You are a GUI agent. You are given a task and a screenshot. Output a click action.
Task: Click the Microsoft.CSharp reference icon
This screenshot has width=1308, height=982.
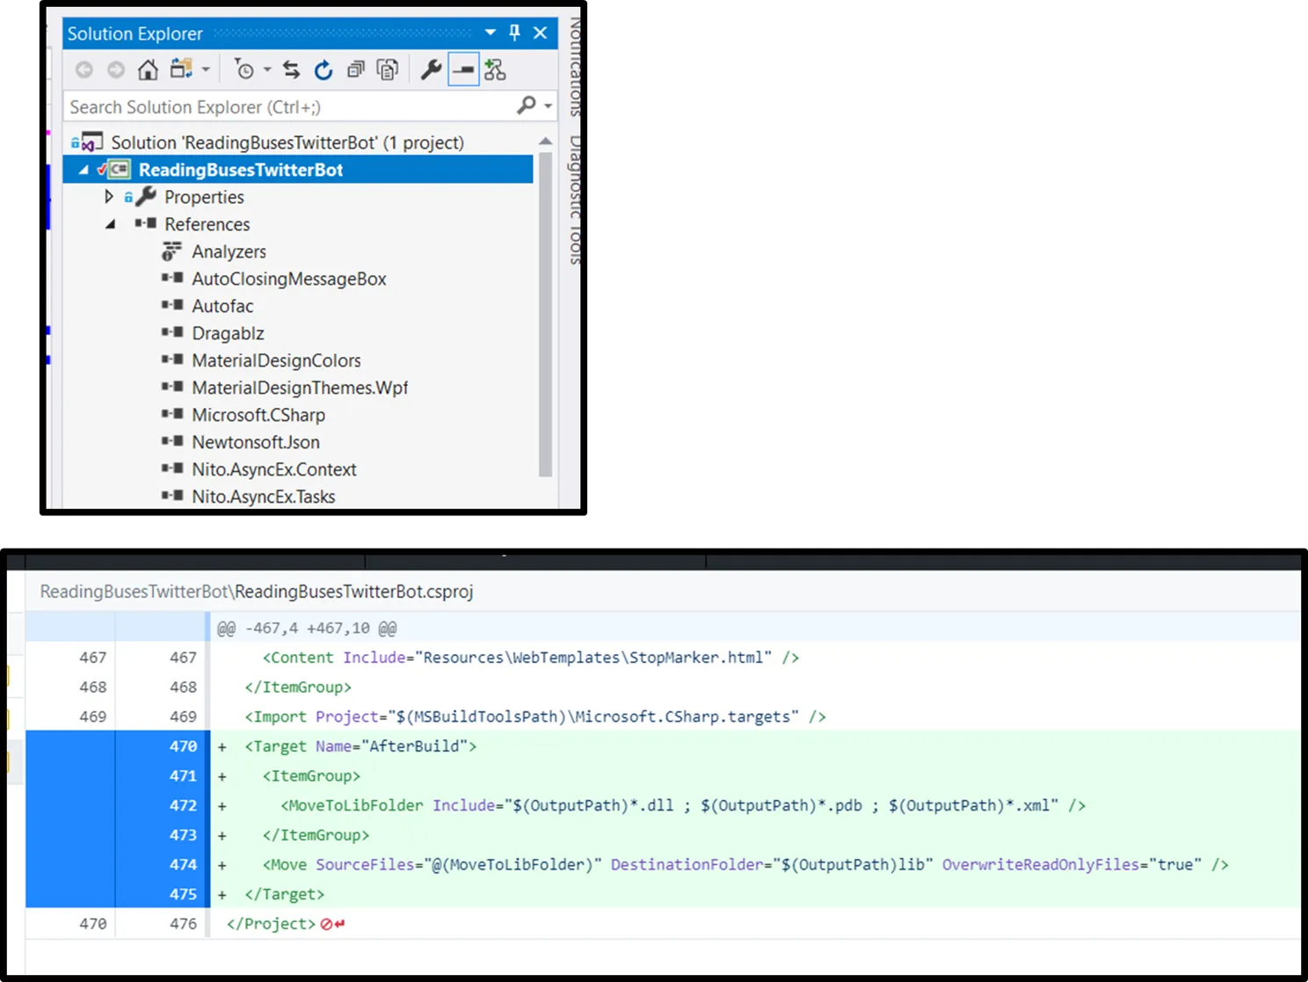(172, 414)
